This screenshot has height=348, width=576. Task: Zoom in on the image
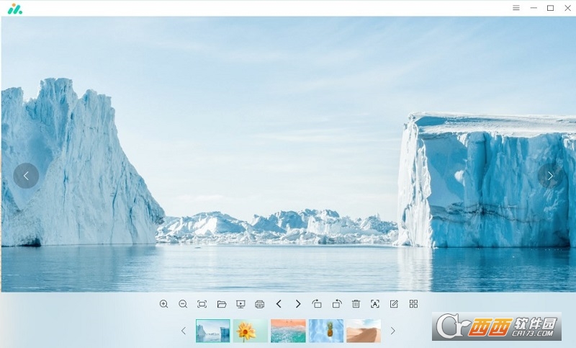(x=164, y=304)
